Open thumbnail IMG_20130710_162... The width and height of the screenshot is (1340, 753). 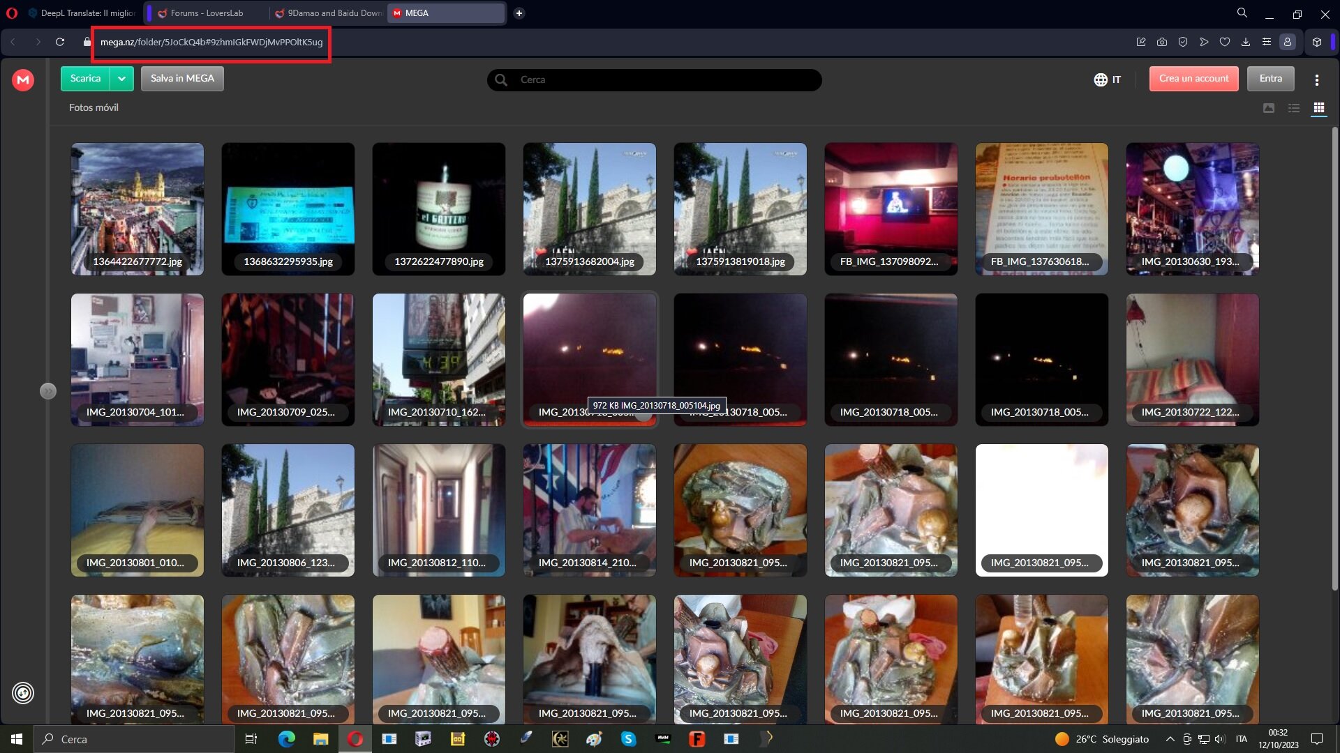pyautogui.click(x=439, y=360)
